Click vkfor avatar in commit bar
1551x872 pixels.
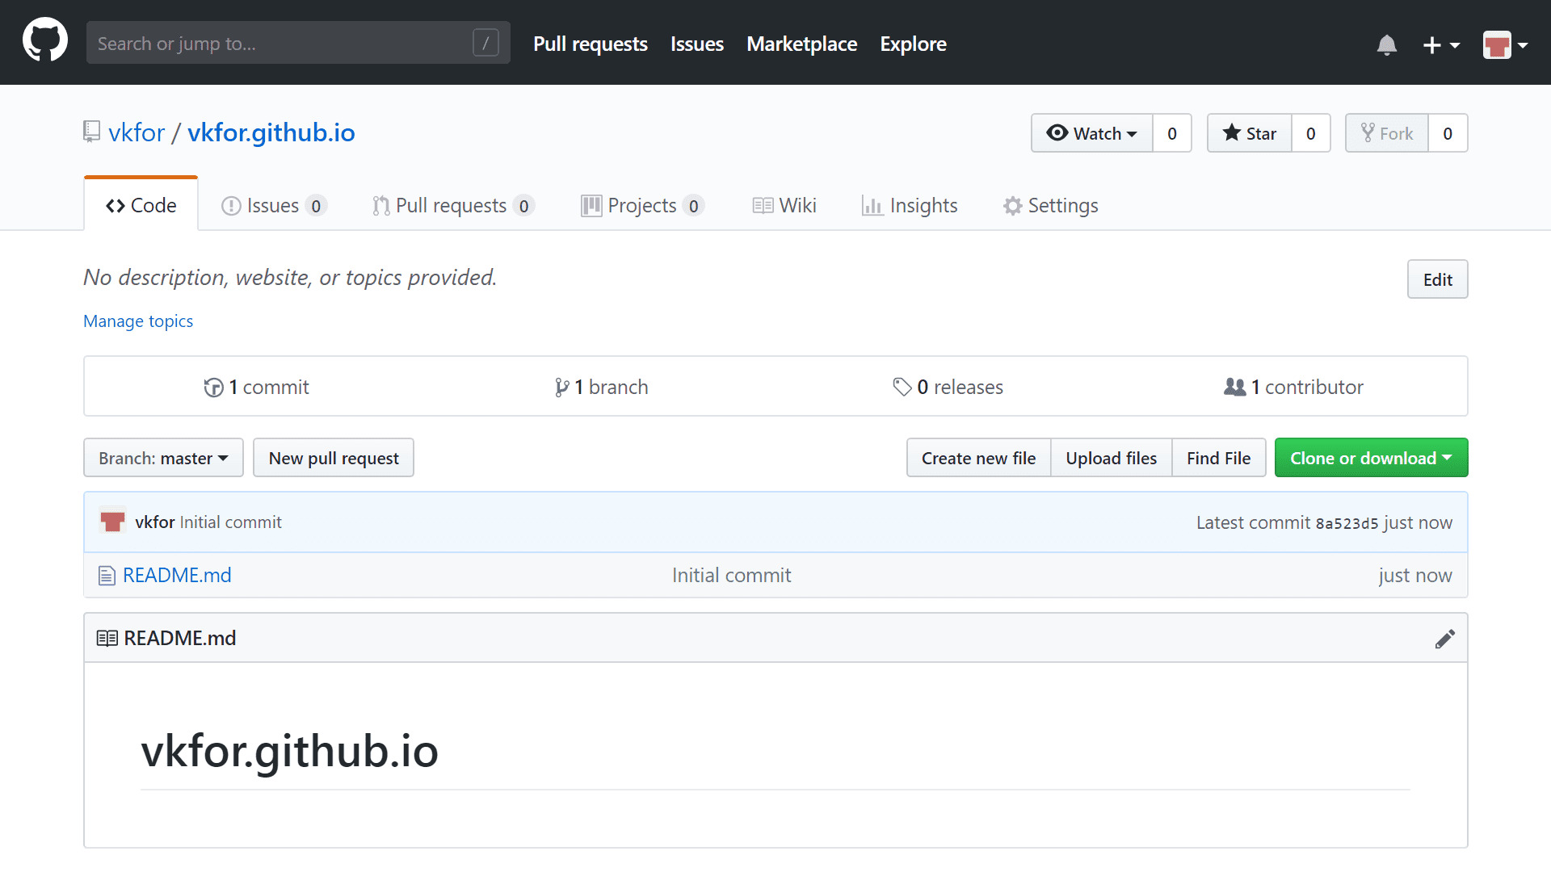coord(112,522)
